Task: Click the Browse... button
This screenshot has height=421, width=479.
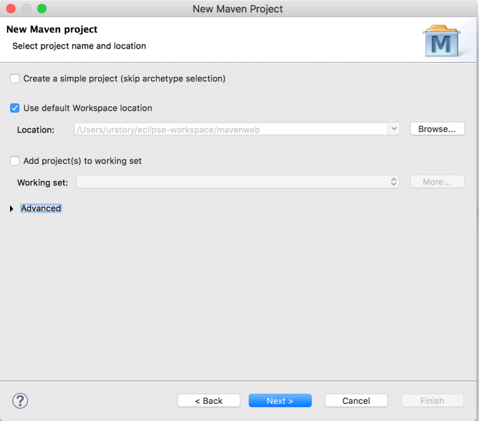Action: pos(437,129)
